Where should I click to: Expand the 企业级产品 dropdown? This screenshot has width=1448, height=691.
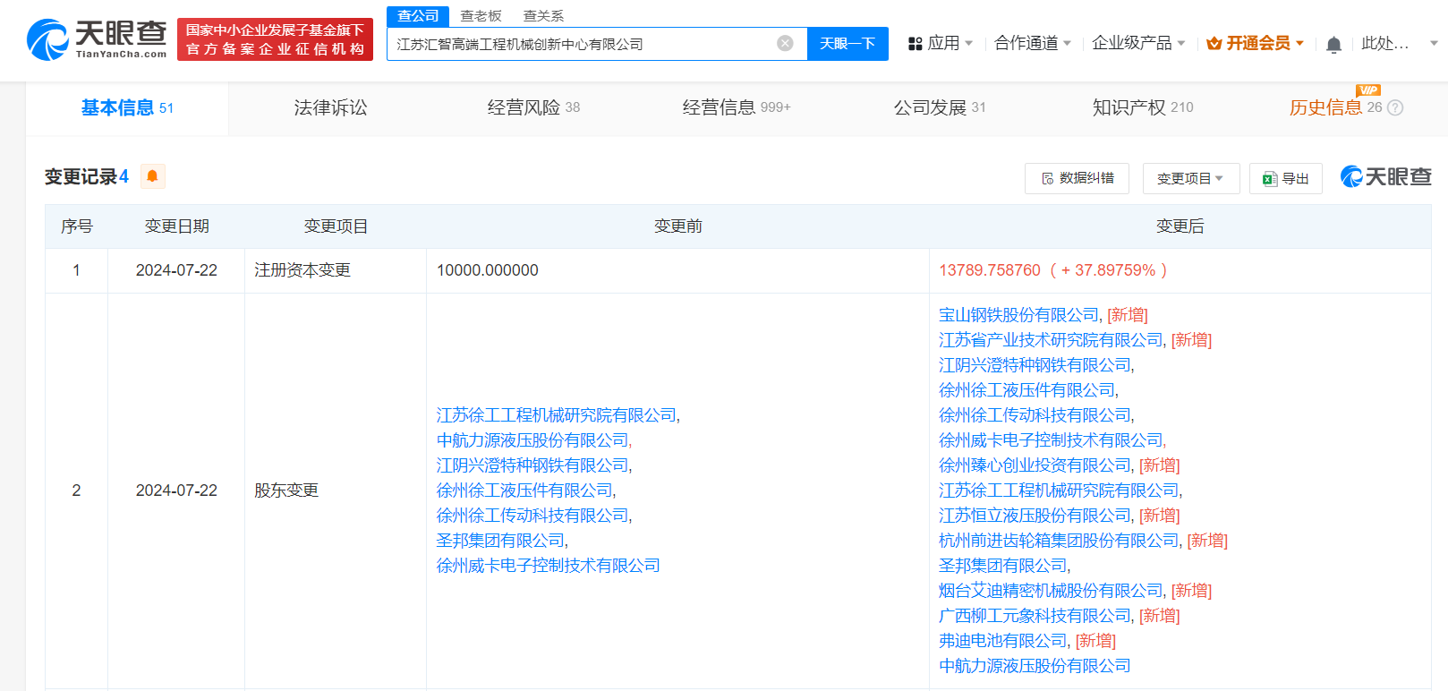(x=1138, y=43)
